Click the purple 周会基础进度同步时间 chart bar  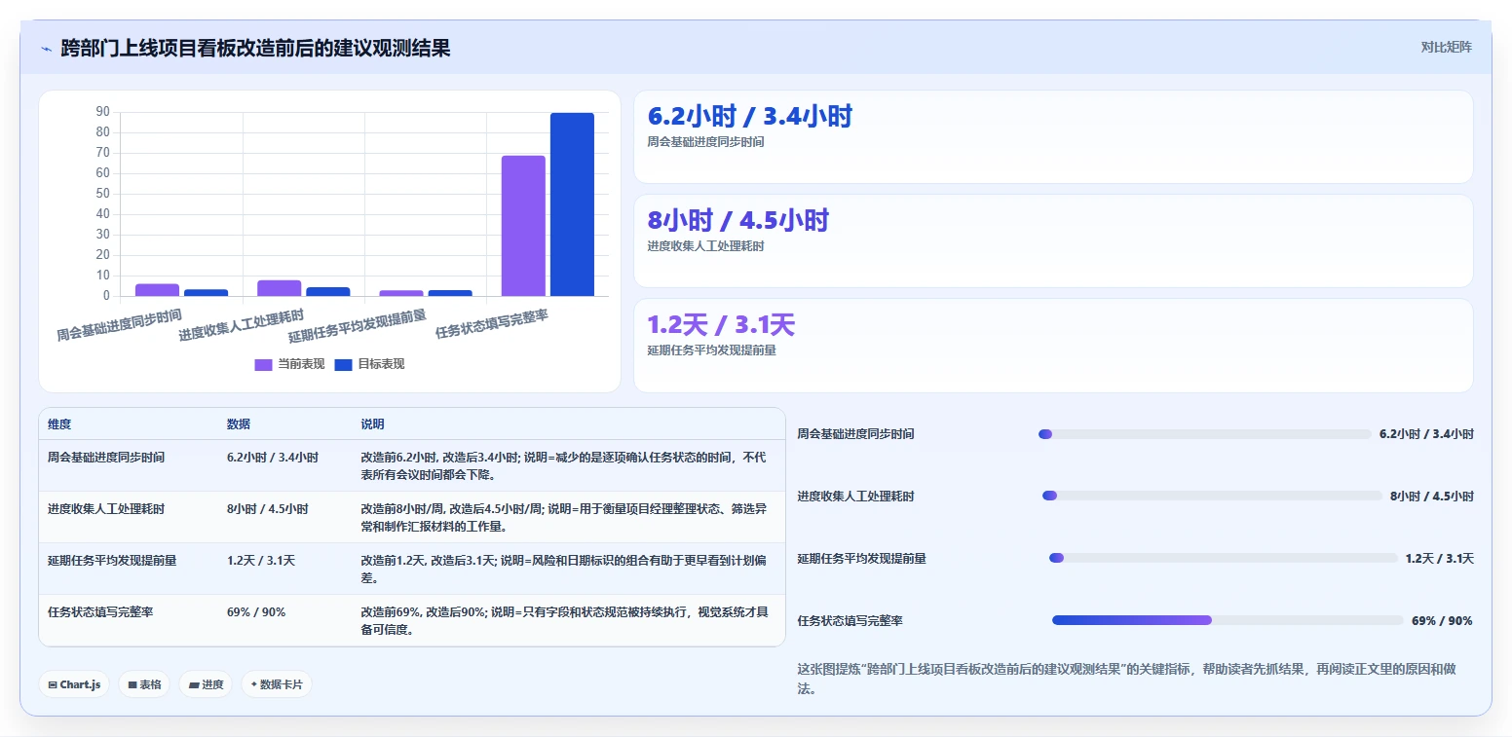tap(157, 290)
